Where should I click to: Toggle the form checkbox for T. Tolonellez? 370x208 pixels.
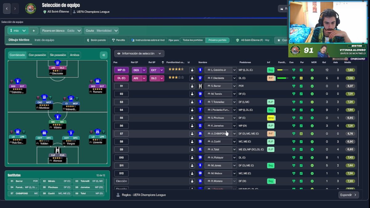tap(301, 102)
